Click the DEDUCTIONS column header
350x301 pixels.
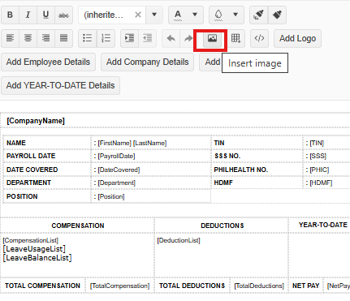pos(223,226)
